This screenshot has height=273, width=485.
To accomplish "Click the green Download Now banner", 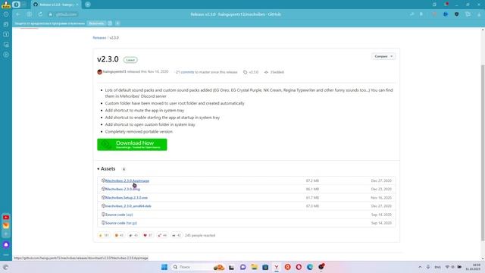I will (x=132, y=145).
